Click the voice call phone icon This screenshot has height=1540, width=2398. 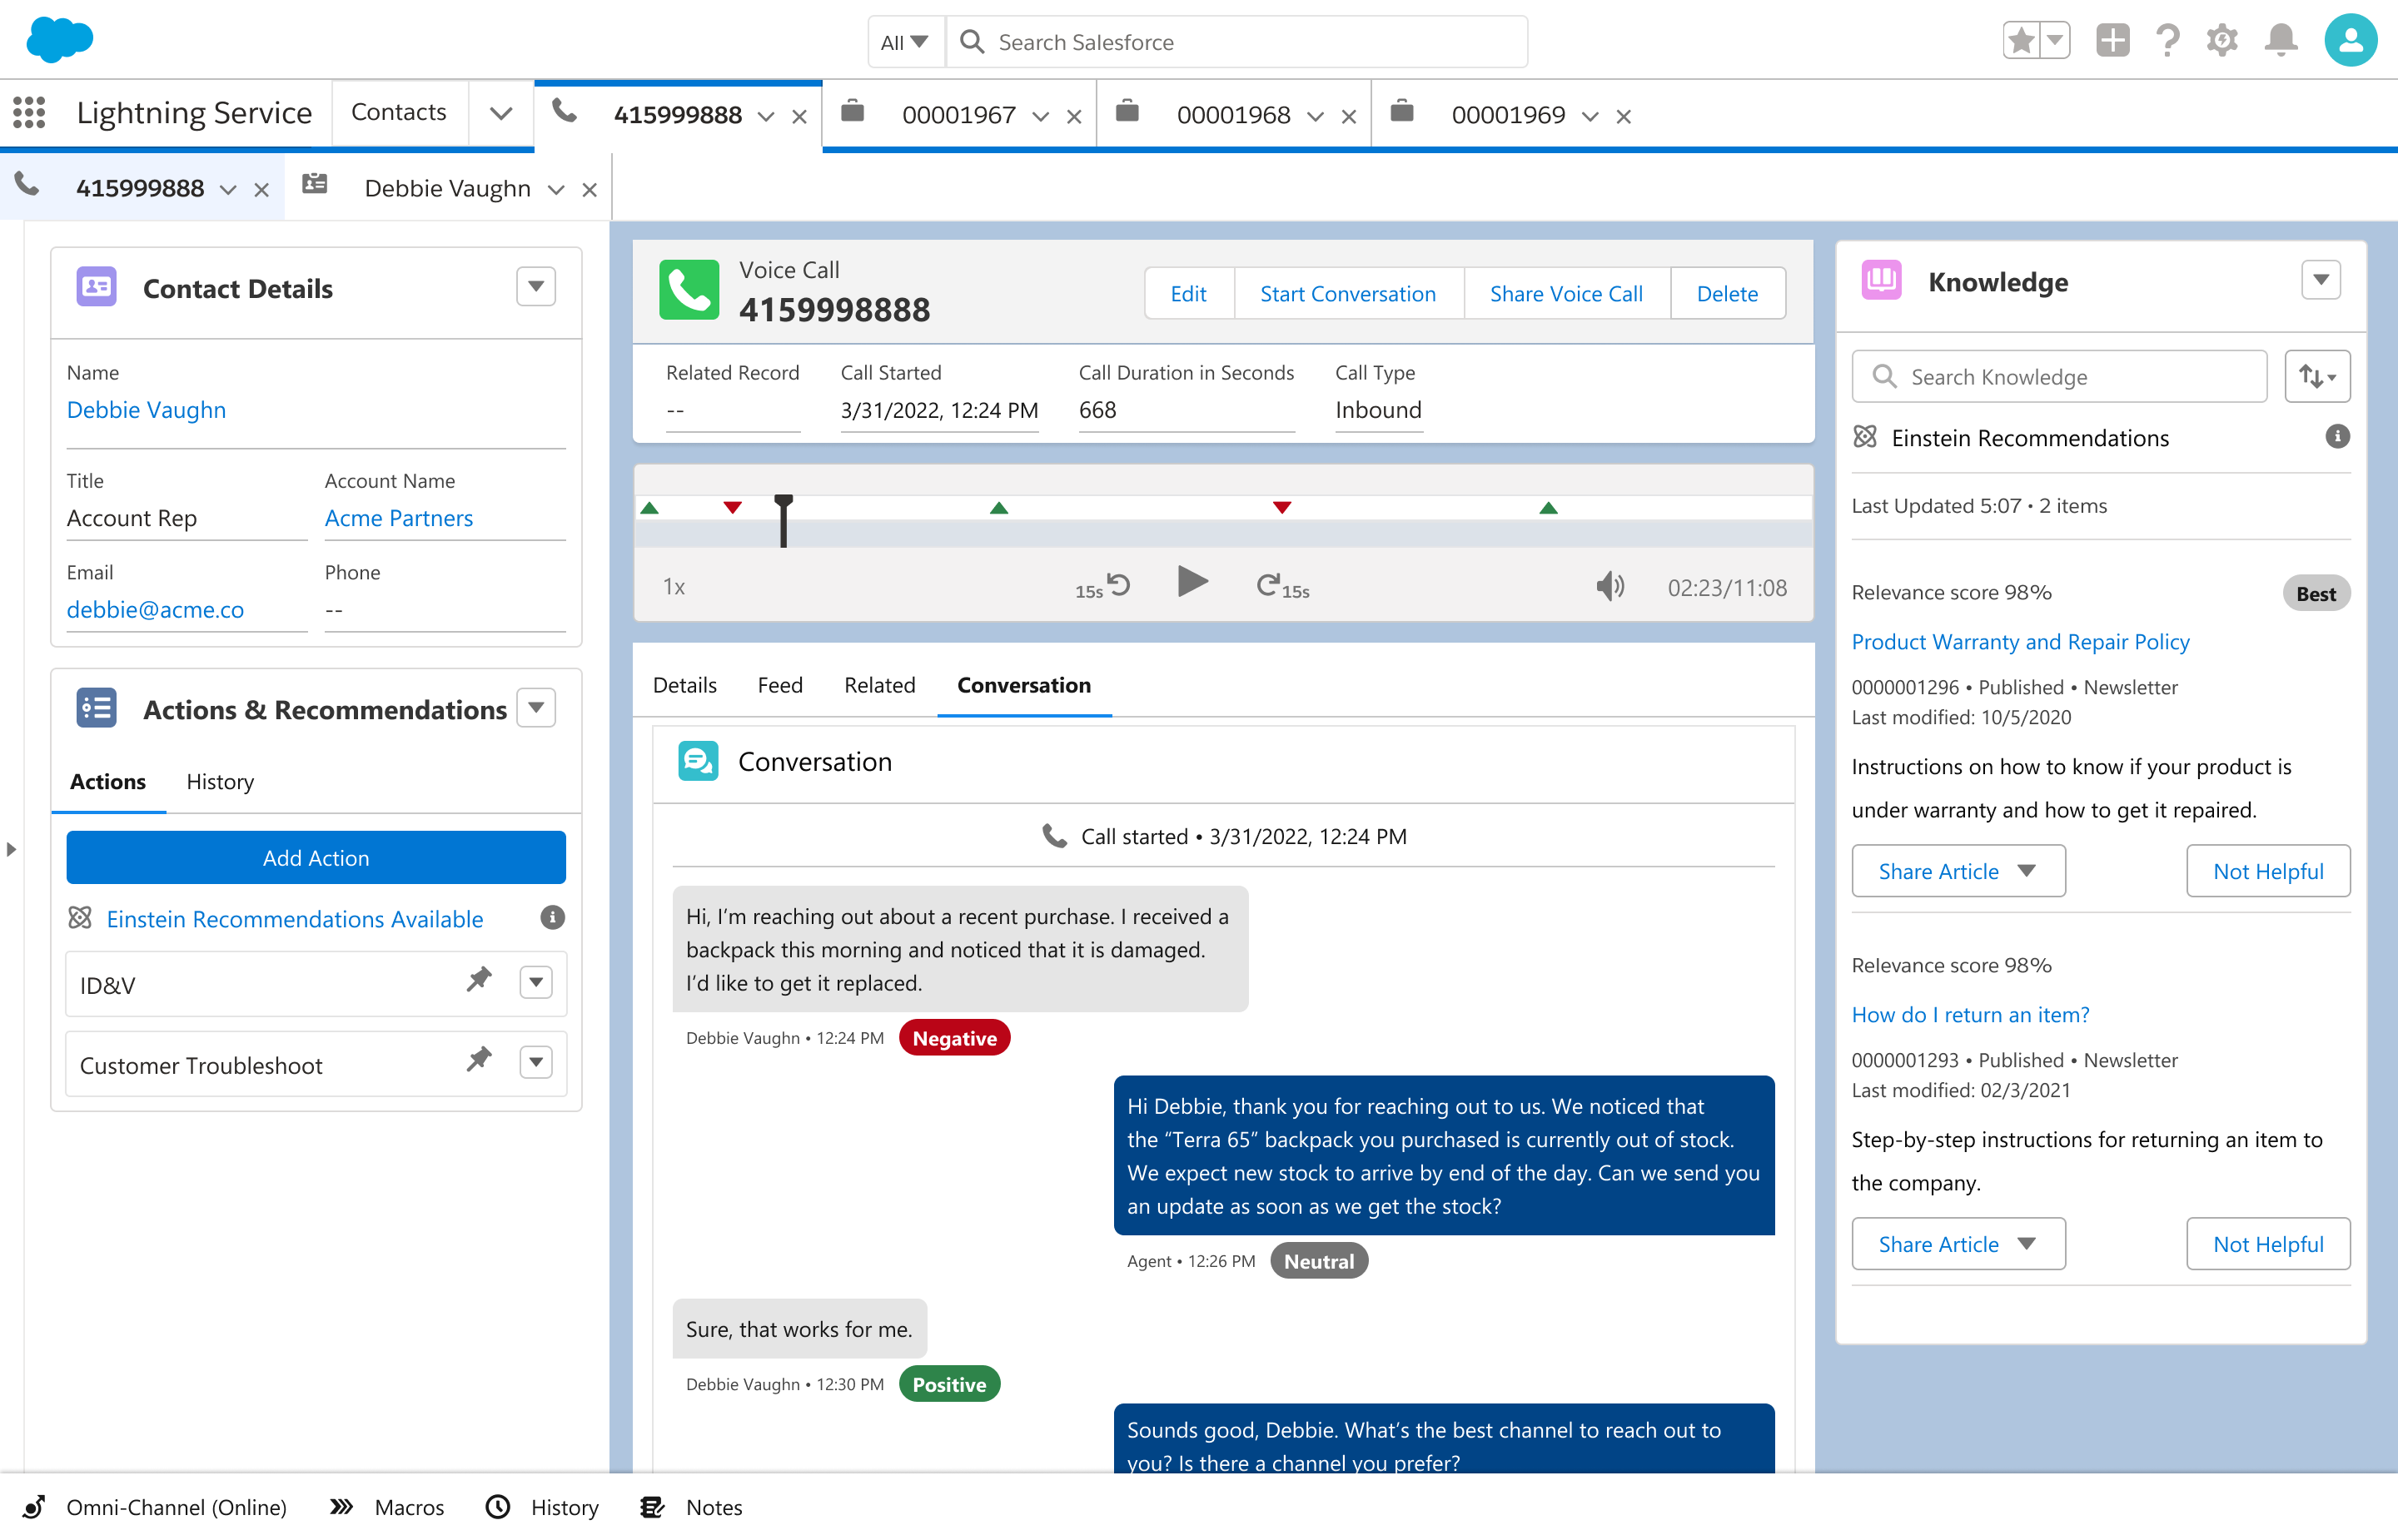[x=689, y=292]
